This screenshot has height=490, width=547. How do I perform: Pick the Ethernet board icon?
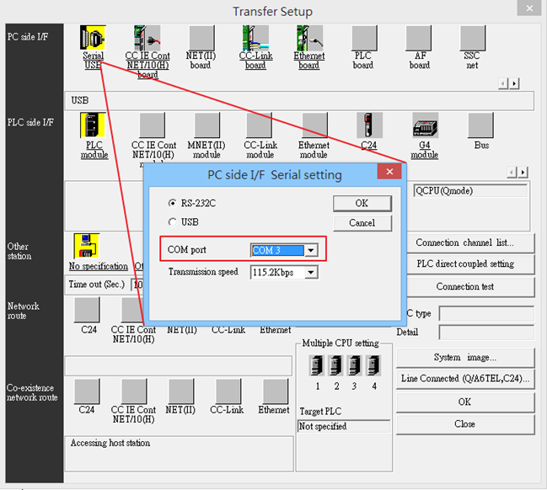tap(310, 38)
